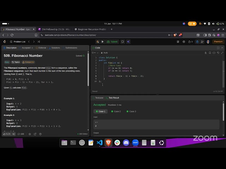Viewport: 226px width, 169px height.
Task: Switch to DW Fellowship 25-26 browser tab
Action: coord(54,29)
